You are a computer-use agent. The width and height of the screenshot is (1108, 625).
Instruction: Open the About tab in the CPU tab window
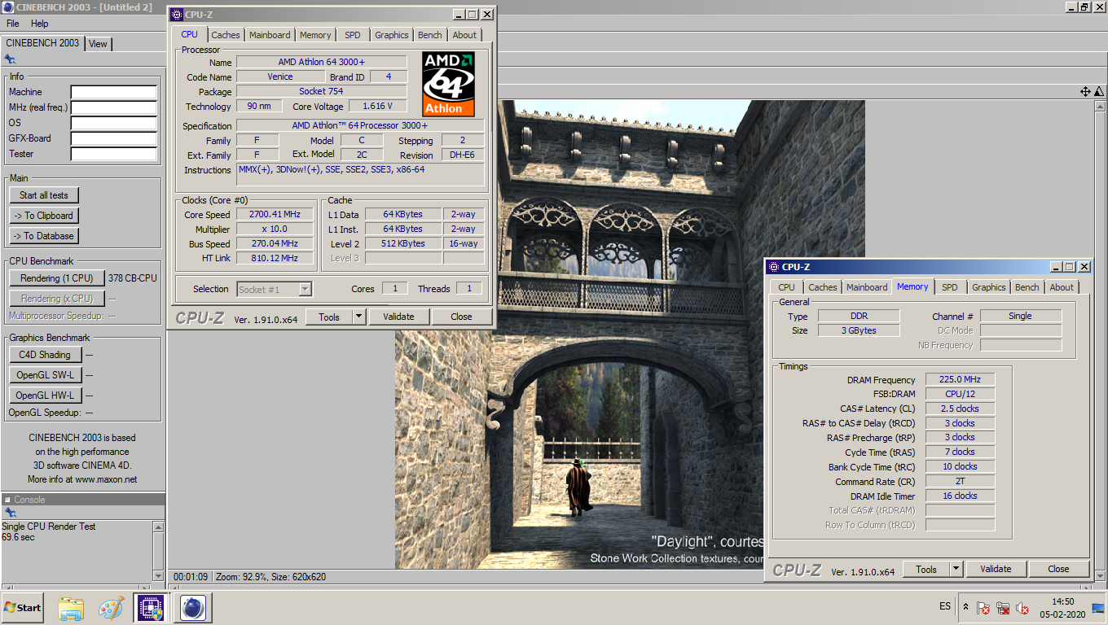pyautogui.click(x=464, y=35)
